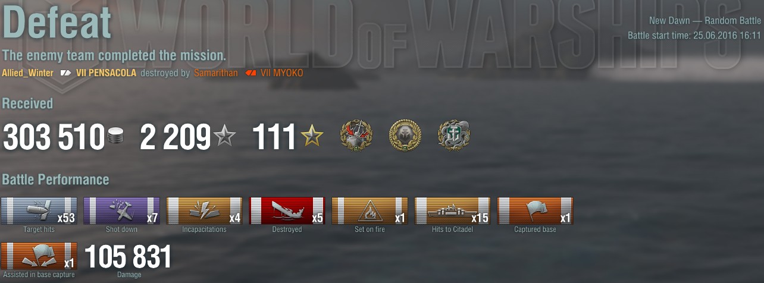
Task: Click the 105 831 damage total
Action: [128, 257]
